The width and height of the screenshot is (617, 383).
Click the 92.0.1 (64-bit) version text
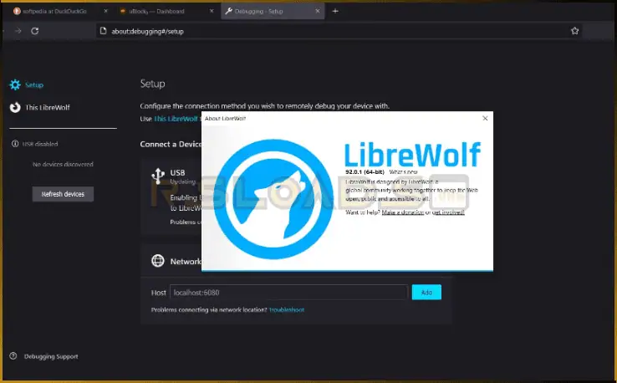pos(365,172)
